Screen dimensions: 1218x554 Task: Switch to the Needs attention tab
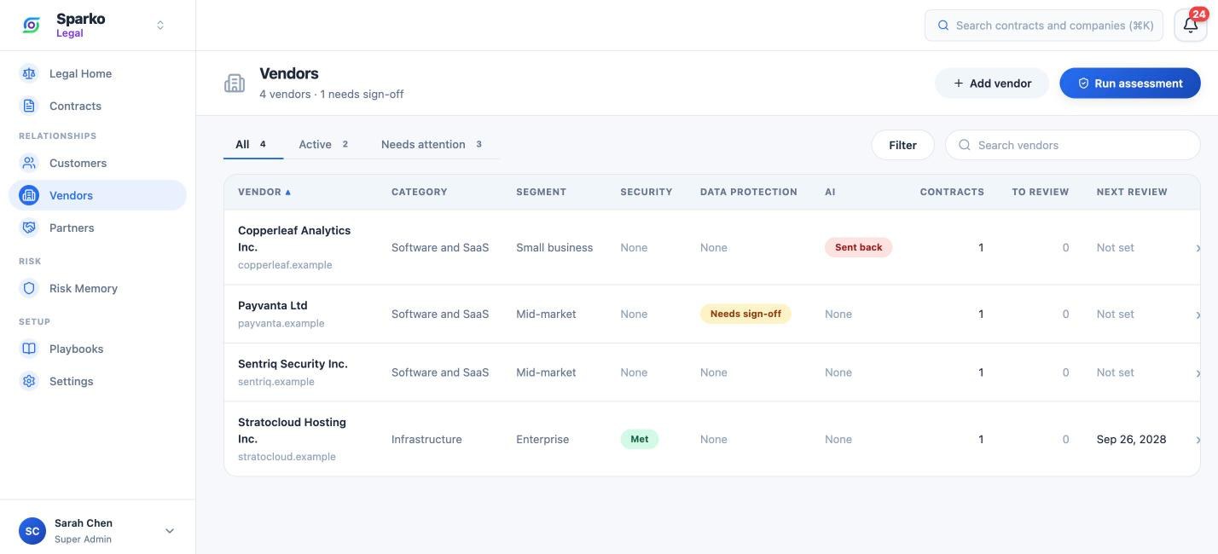tap(432, 144)
